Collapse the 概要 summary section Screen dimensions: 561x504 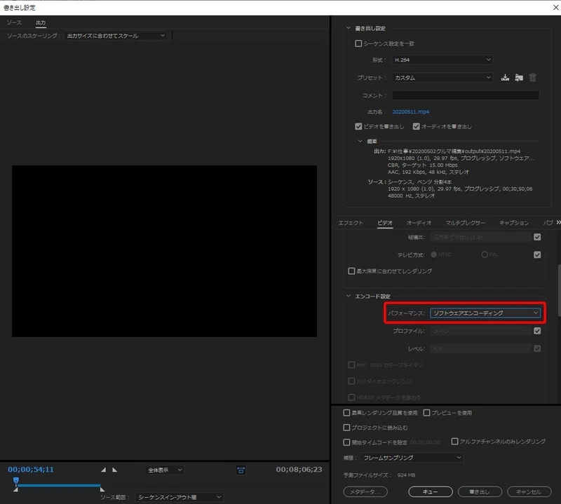360,141
